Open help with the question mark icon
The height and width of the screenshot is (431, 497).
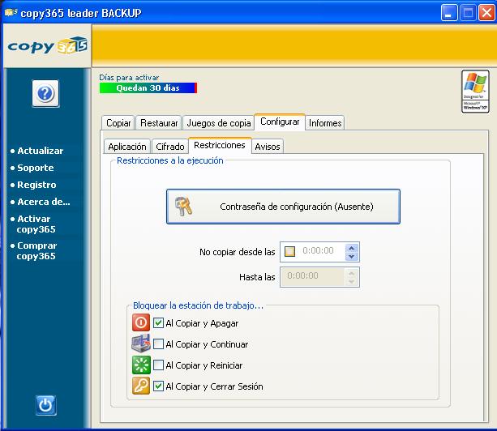45,94
